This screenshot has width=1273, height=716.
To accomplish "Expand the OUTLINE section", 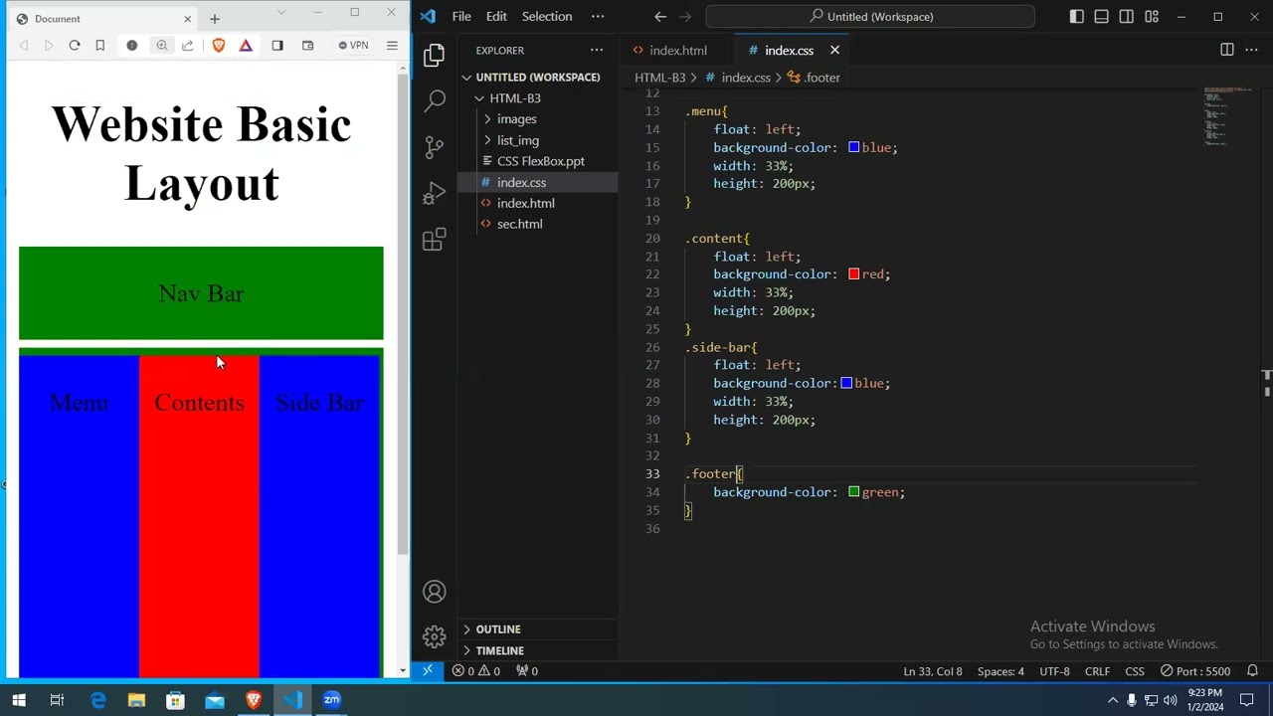I will pos(537,629).
